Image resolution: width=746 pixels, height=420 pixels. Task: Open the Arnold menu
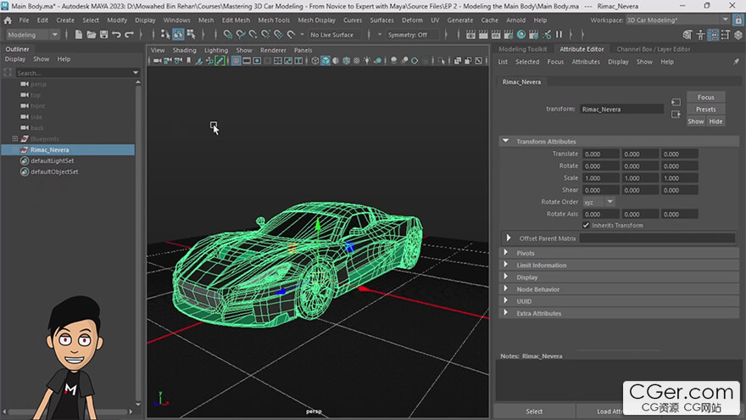[x=515, y=20]
